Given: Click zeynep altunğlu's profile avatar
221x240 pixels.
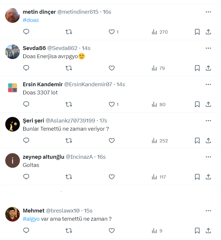Looking at the screenshot, I should click(x=13, y=160).
